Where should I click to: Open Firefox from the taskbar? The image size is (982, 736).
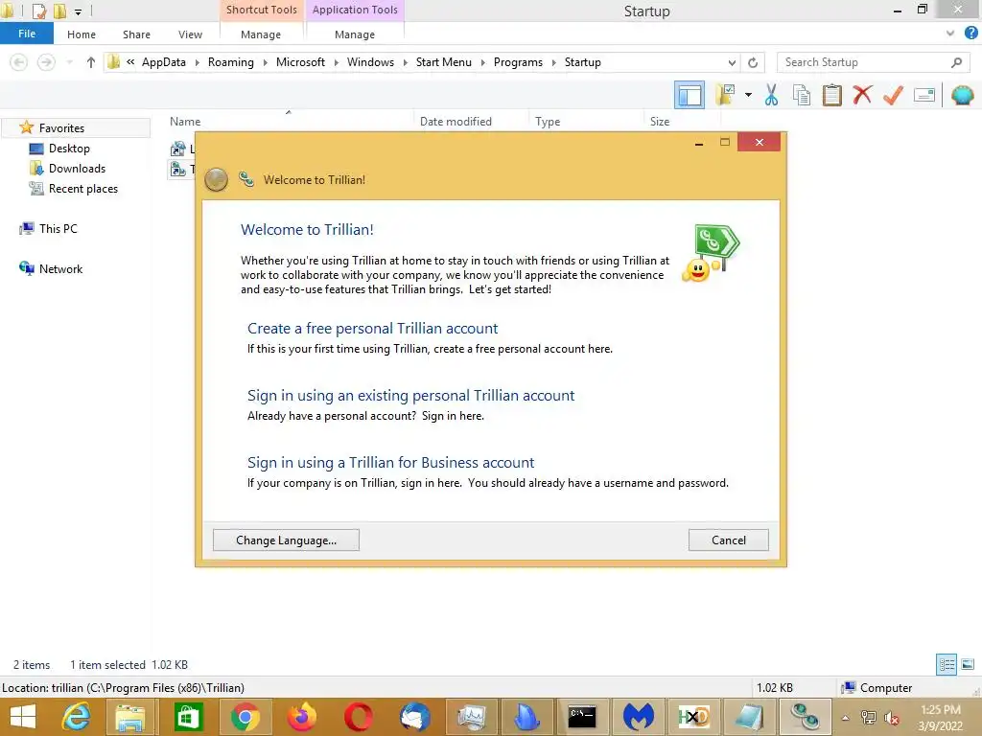(x=302, y=717)
